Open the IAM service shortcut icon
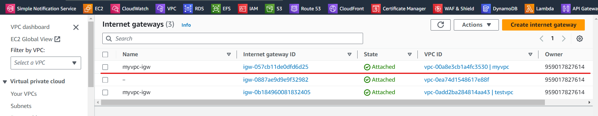Screen dimensions: 598x116 pyautogui.click(x=242, y=9)
